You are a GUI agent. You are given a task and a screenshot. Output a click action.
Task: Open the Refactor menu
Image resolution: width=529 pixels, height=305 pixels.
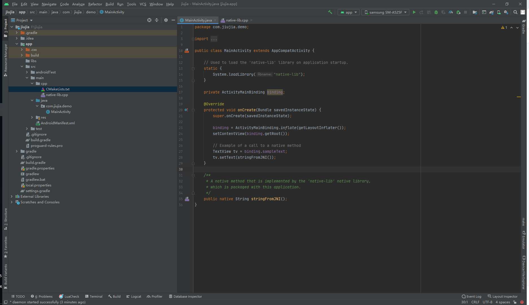pos(95,4)
